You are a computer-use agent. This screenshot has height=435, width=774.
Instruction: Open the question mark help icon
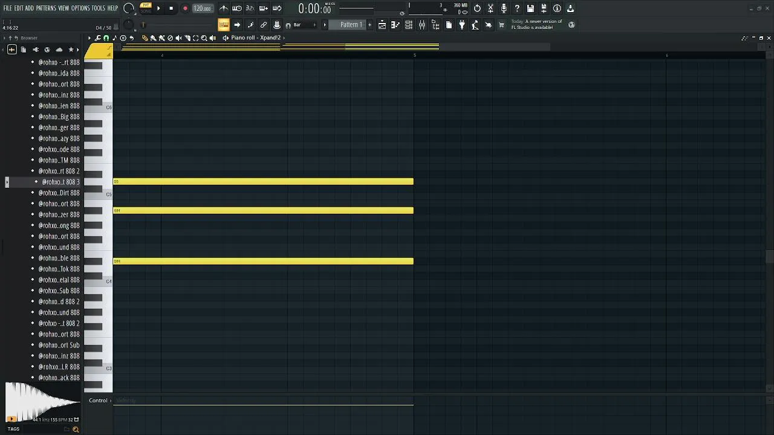(517, 8)
